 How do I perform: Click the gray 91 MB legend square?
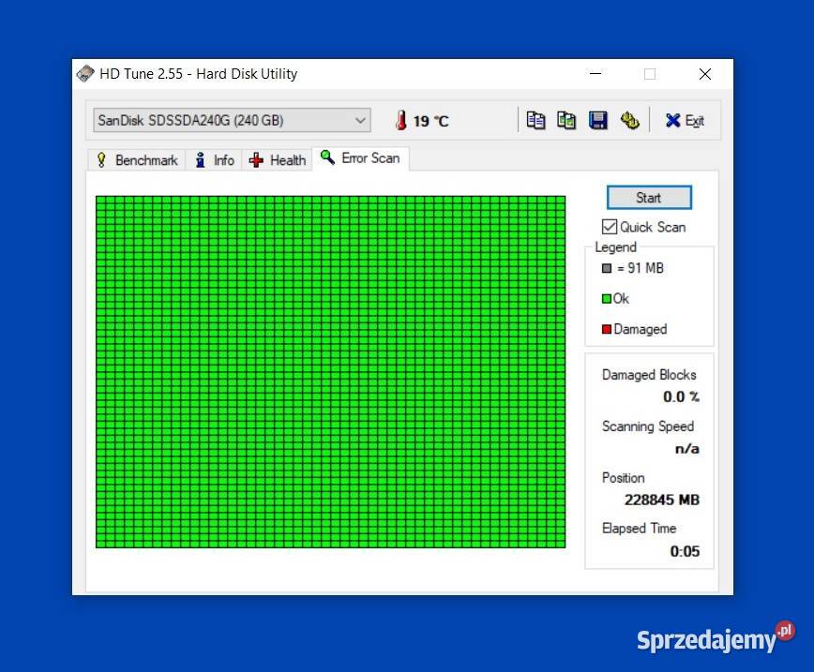607,268
